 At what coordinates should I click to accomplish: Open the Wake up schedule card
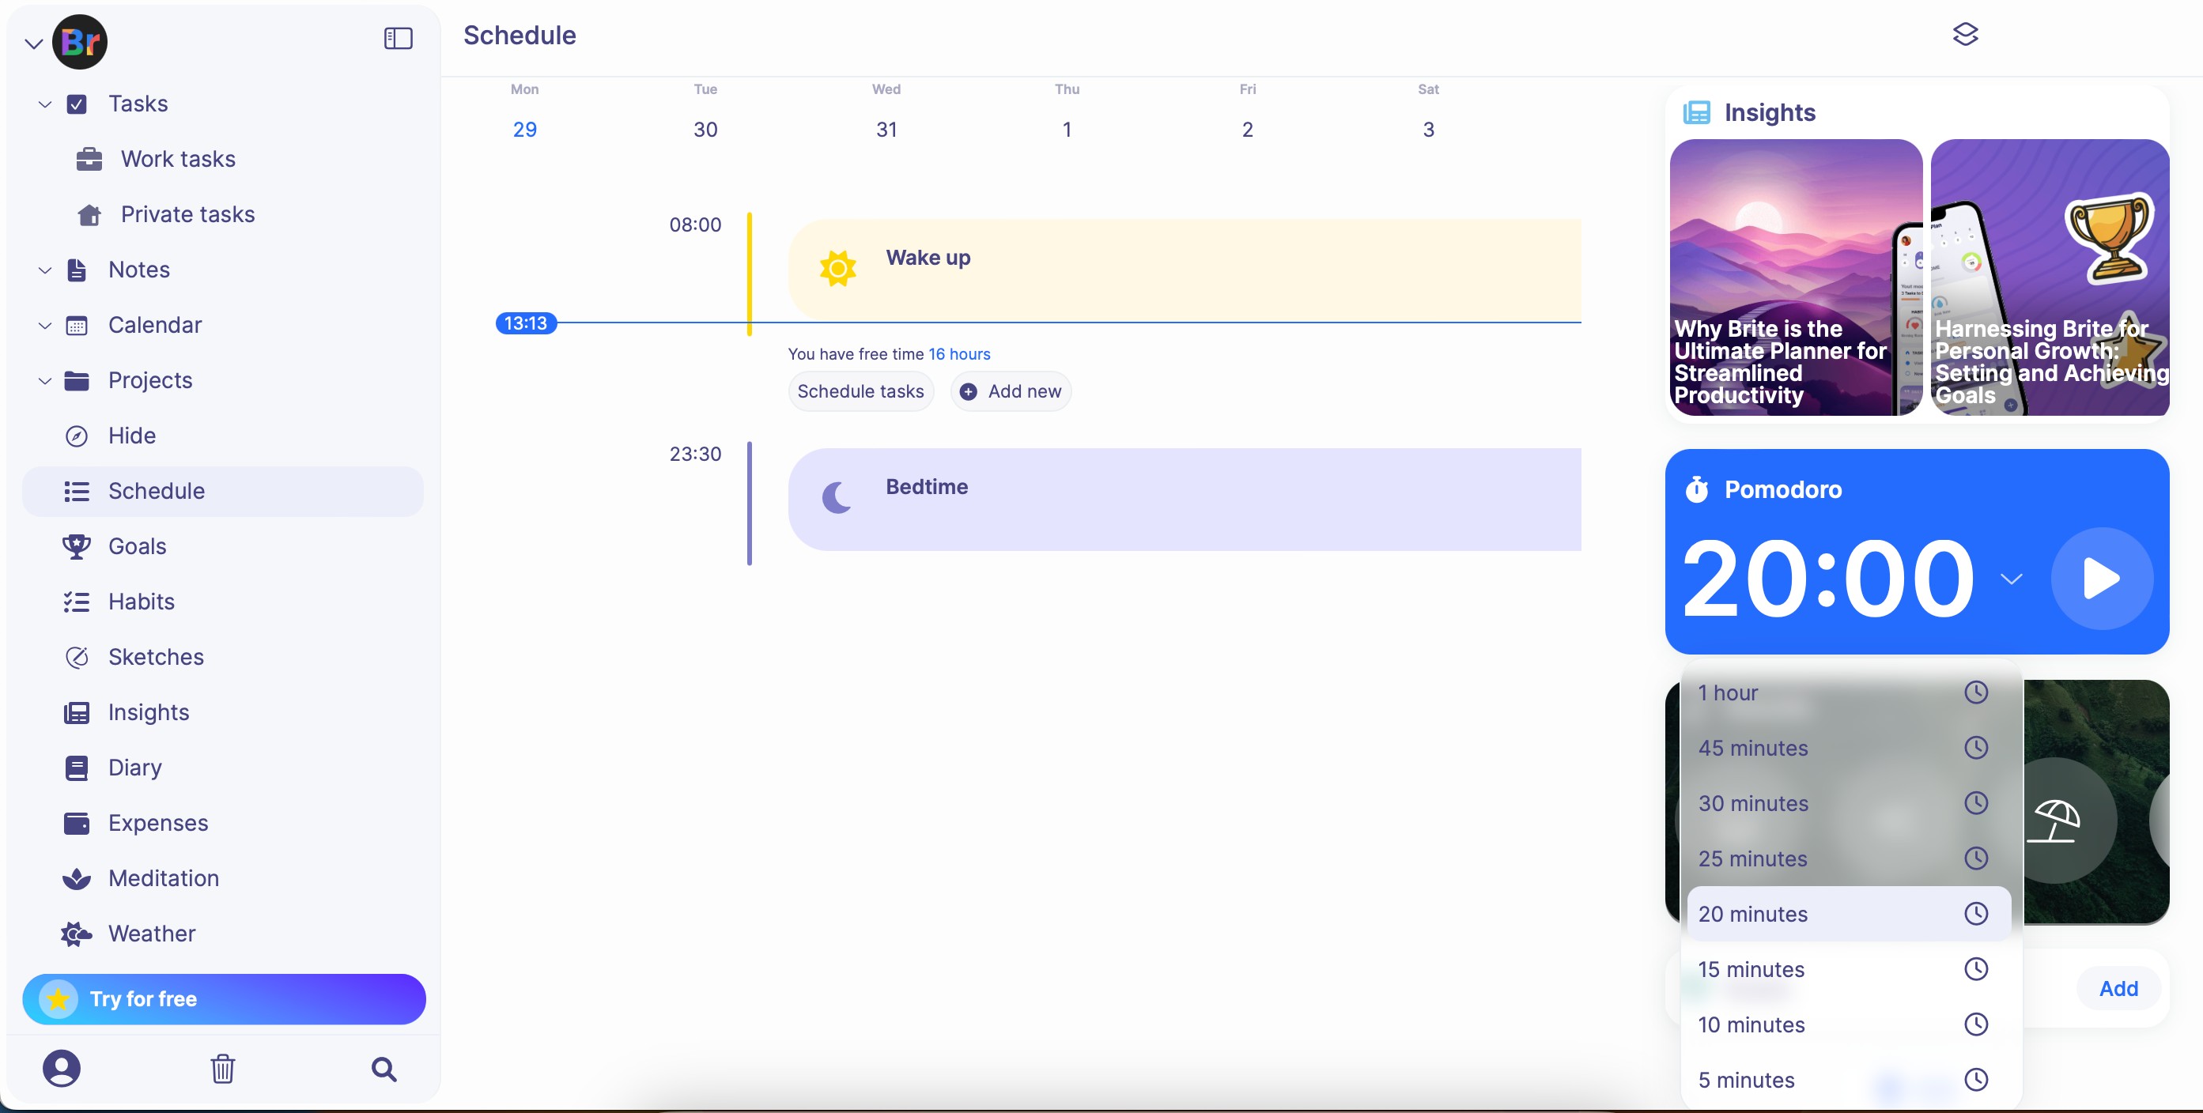(x=1185, y=270)
